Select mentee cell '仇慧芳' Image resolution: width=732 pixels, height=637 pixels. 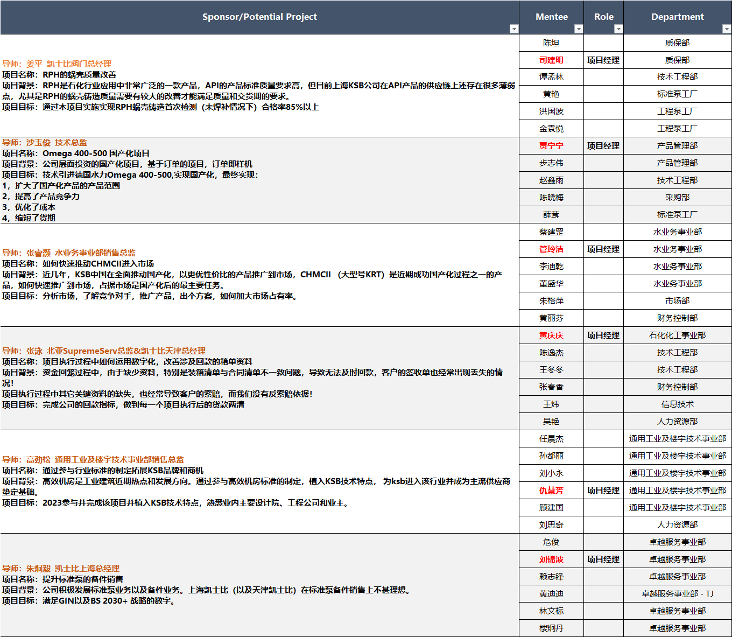pyautogui.click(x=551, y=491)
